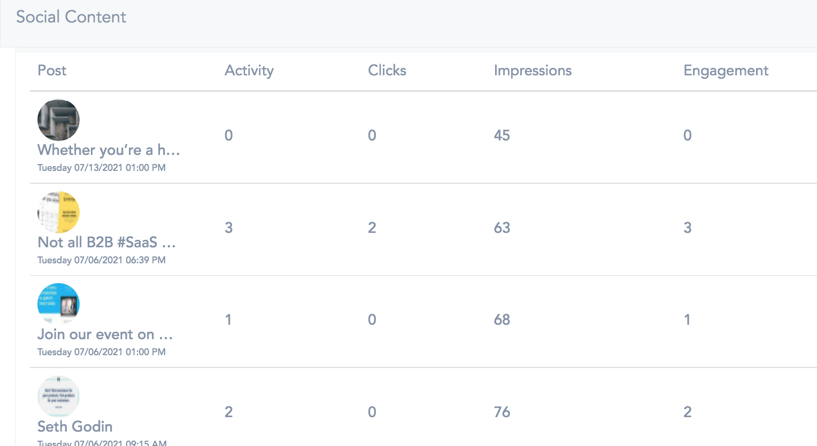817x446 pixels.
Task: Open the 'Whether you're a h...' post title
Action: click(x=109, y=150)
